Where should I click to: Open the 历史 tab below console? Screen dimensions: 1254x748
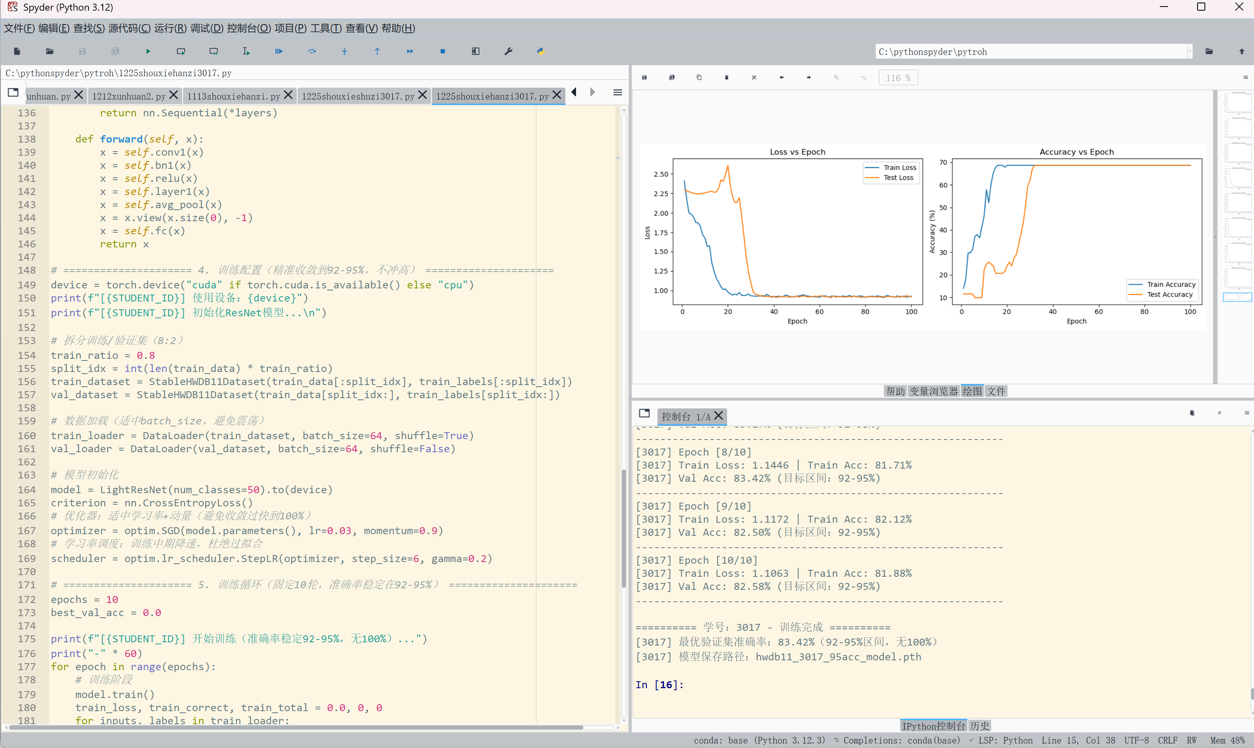pyautogui.click(x=980, y=726)
